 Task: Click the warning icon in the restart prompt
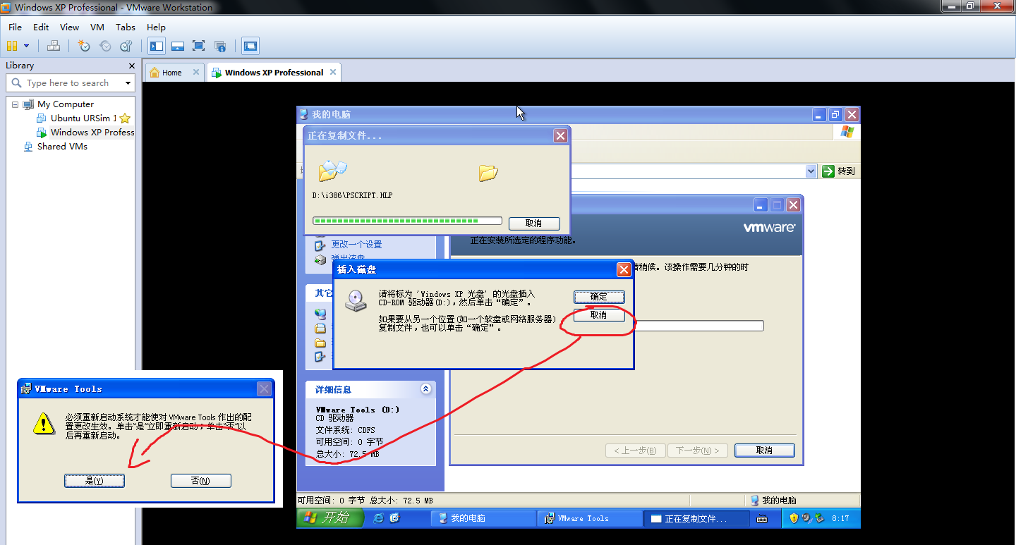click(44, 423)
